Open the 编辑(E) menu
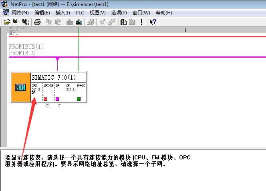The height and width of the screenshot is (191, 266). pyautogui.click(x=42, y=13)
